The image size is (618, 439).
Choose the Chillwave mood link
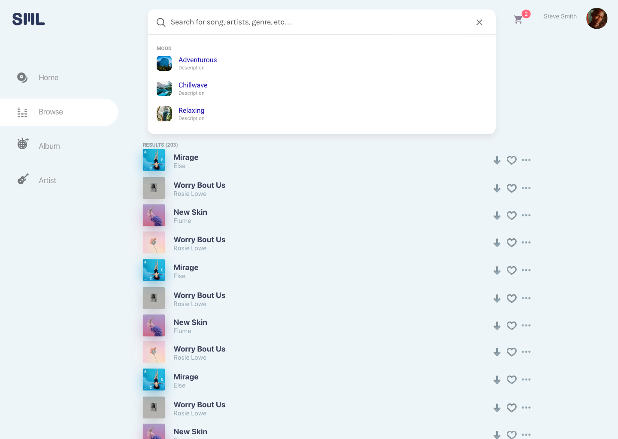click(x=193, y=85)
